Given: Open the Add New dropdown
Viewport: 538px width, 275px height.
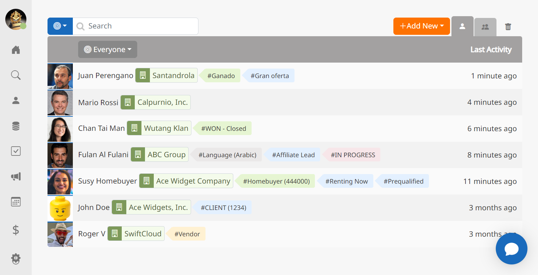Looking at the screenshot, I should tap(421, 26).
